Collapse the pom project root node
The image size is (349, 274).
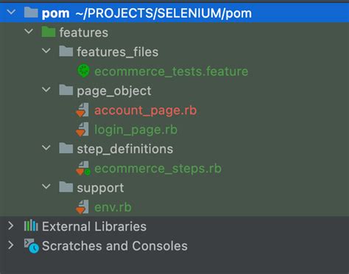pyautogui.click(x=11, y=12)
